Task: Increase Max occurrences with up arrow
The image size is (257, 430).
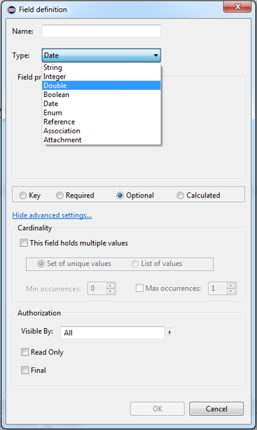Action: tap(231, 286)
